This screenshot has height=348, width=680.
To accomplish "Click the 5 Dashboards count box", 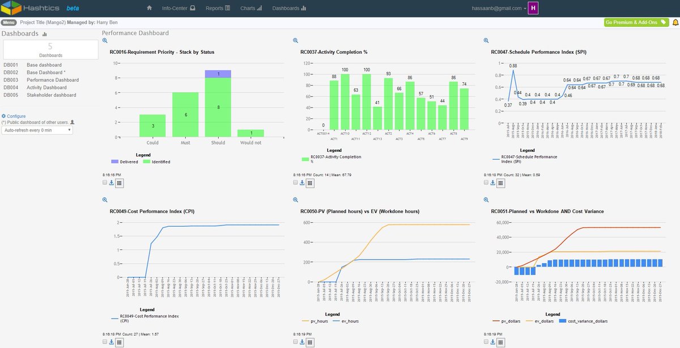I will [x=50, y=50].
